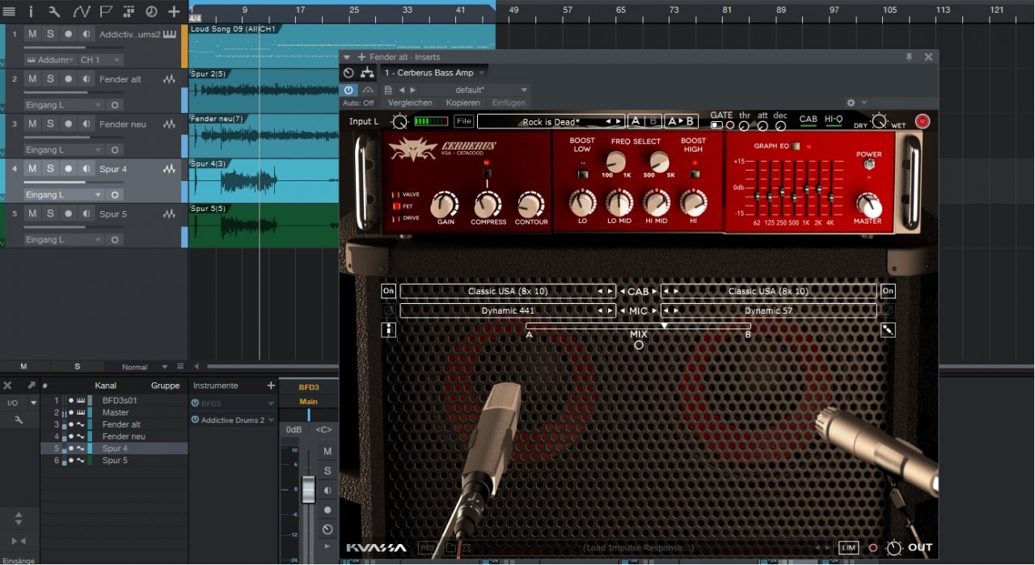Detach the console with the arrow icon
This screenshot has height=565, width=1035.
click(31, 386)
